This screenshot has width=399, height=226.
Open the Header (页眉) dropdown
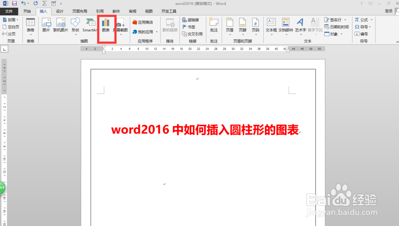coord(229,26)
